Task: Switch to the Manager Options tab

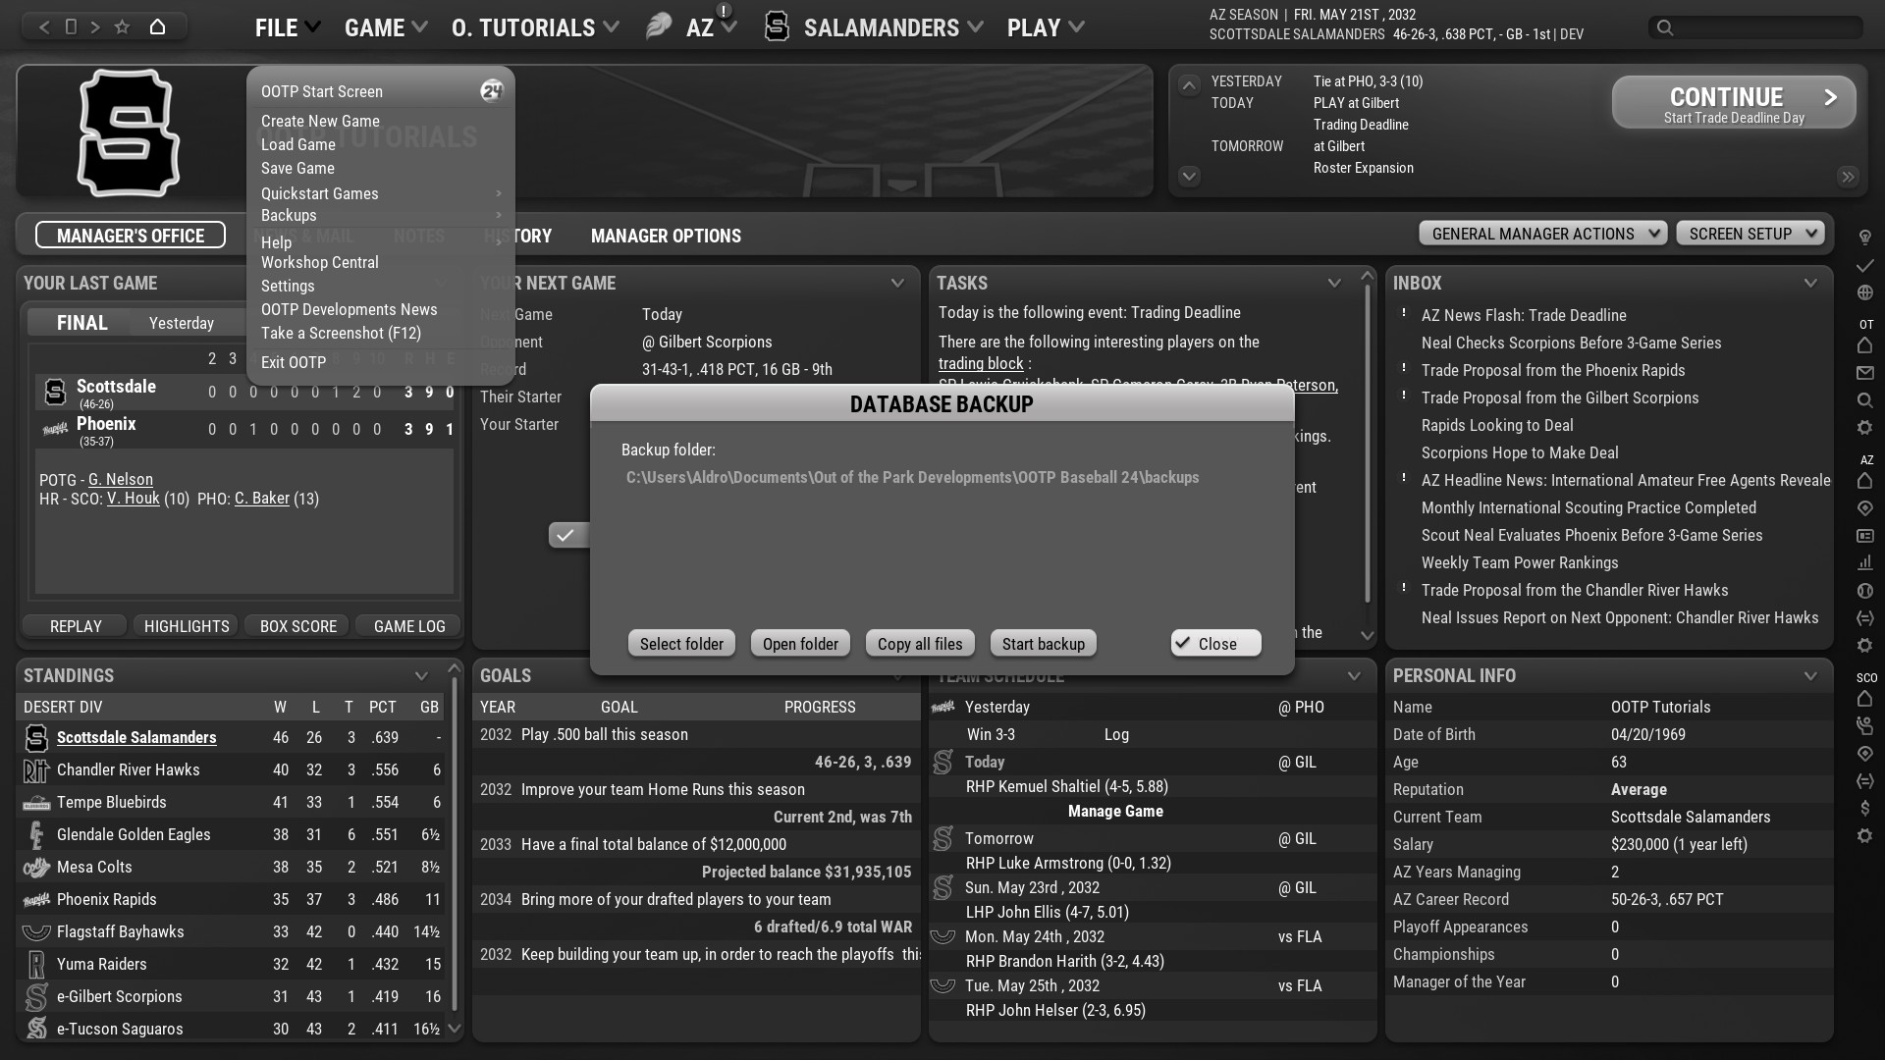Action: (x=666, y=236)
